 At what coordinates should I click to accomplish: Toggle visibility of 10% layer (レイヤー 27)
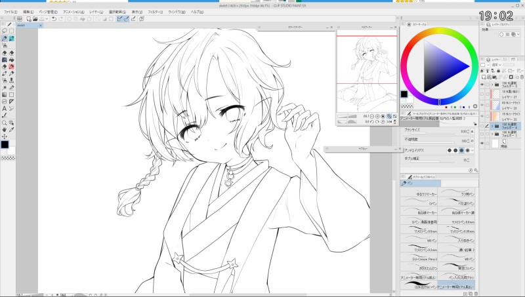point(482,94)
